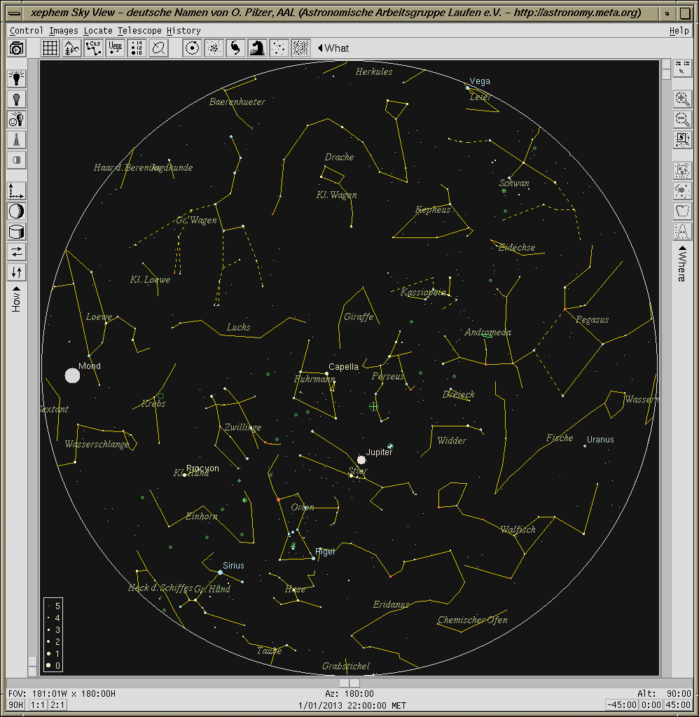Click the solar system objects icon

pos(192,48)
